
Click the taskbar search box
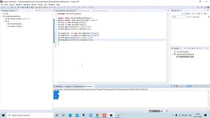pos(30,115)
